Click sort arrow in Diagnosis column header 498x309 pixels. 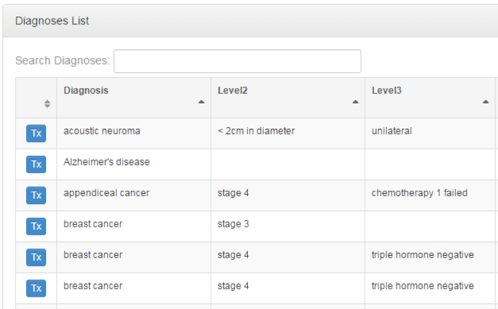pos(202,102)
